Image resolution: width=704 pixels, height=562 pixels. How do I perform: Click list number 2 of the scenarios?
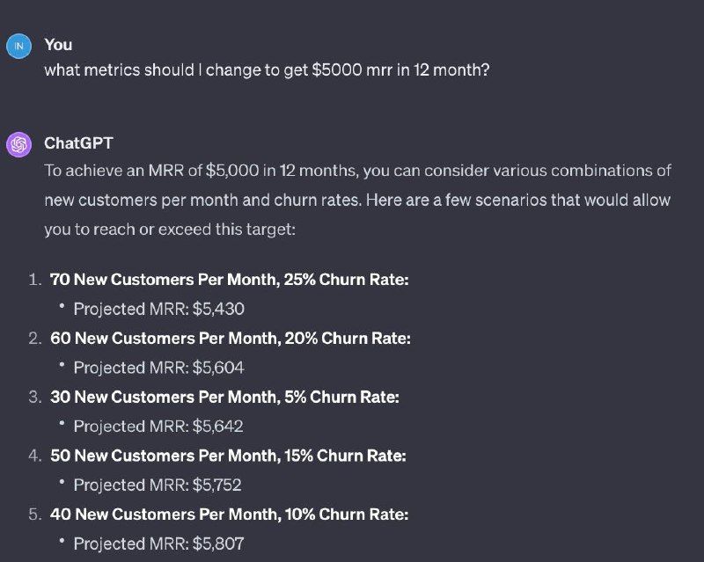coord(34,338)
